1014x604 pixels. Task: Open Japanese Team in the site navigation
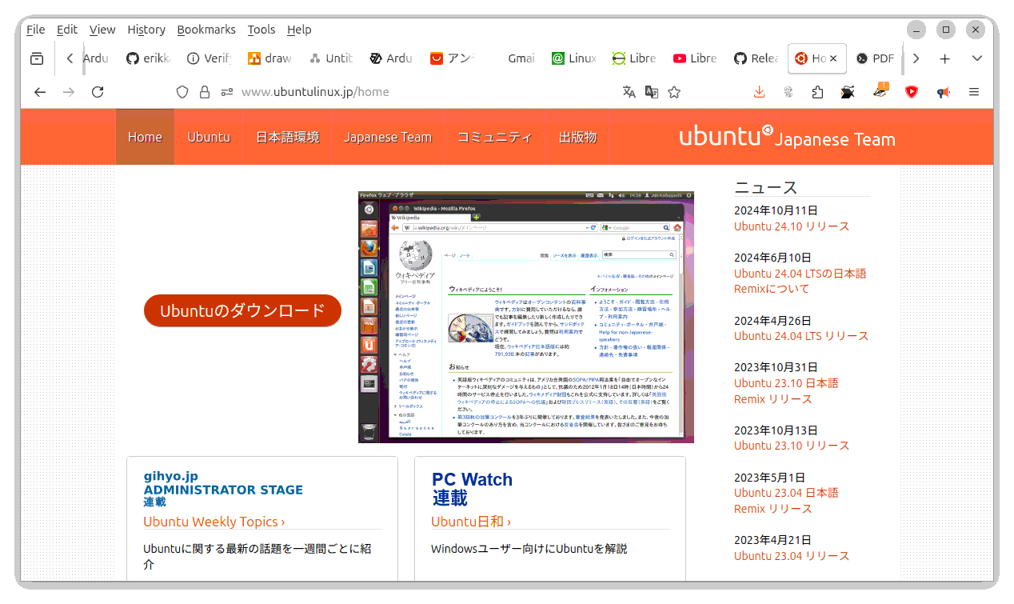point(388,137)
